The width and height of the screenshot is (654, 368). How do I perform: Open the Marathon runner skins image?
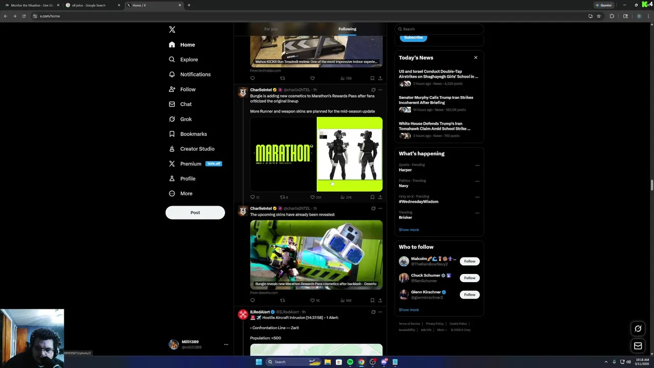click(x=349, y=154)
